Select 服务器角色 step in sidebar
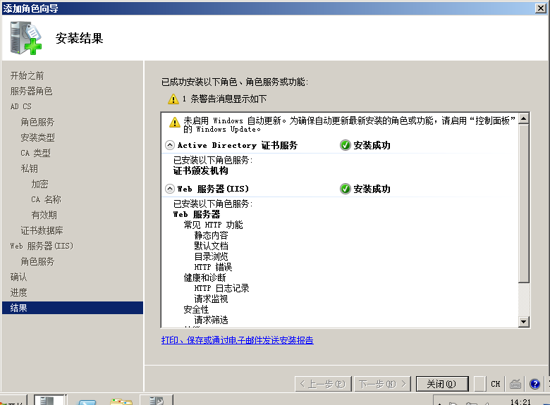The image size is (550, 405). coord(31,91)
